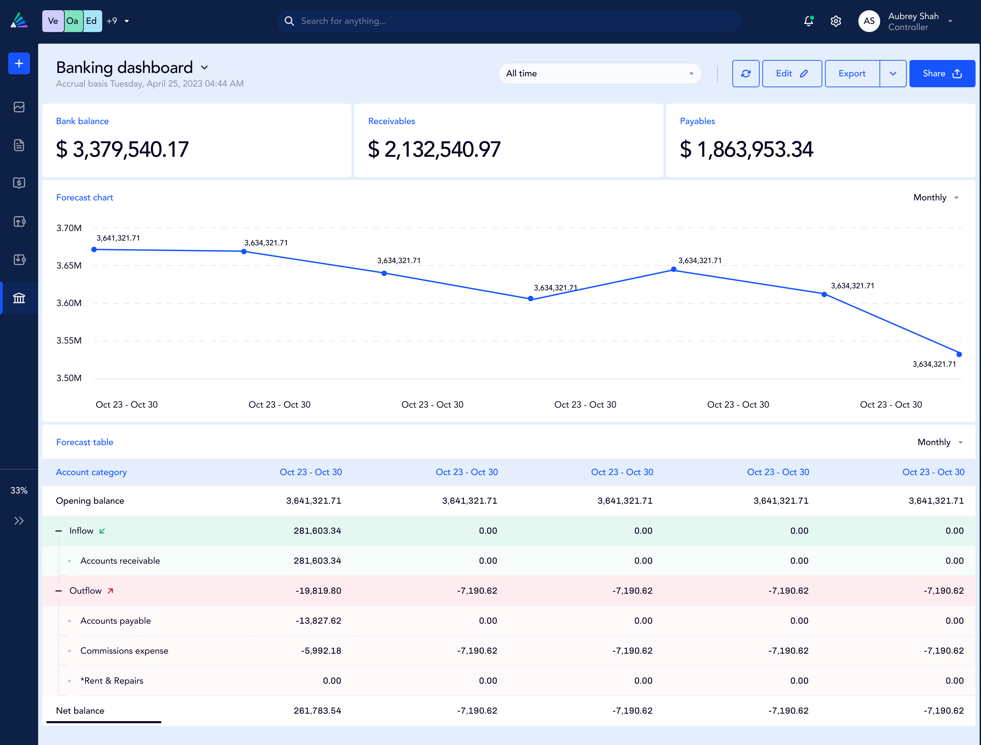The width and height of the screenshot is (981, 745).
Task: Click the Edit button
Action: pos(792,74)
